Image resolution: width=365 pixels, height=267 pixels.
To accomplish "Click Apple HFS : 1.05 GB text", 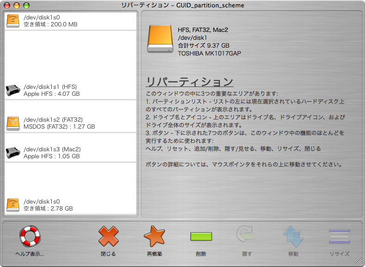I will 52,156.
